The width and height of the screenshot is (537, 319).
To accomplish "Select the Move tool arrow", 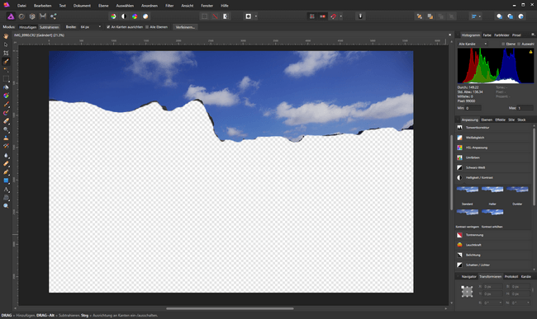I will (x=6, y=45).
